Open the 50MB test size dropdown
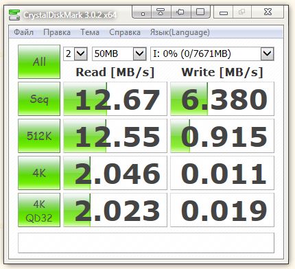 pos(139,54)
